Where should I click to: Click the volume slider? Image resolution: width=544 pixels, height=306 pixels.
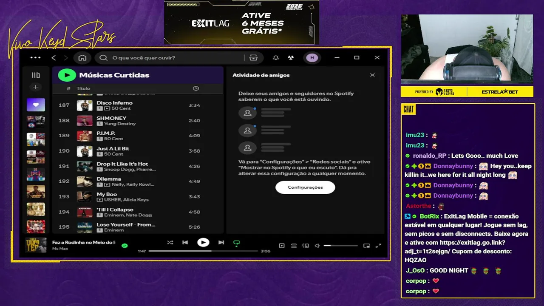pyautogui.click(x=340, y=246)
